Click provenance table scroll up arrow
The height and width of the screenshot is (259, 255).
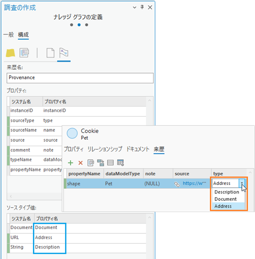pos(250,172)
